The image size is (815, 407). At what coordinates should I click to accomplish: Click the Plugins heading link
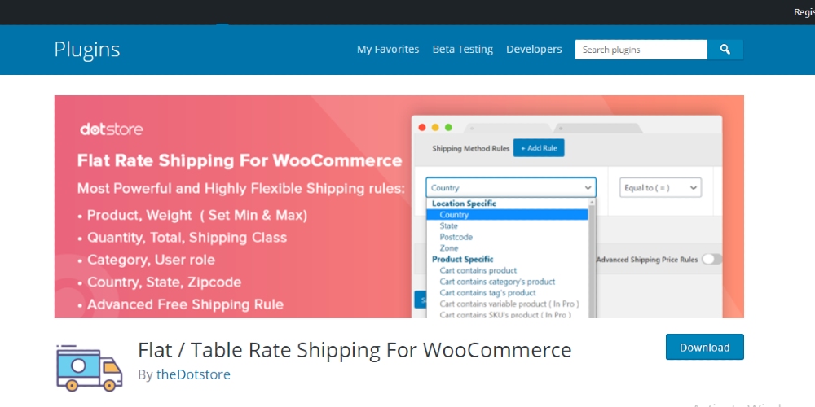pos(87,50)
